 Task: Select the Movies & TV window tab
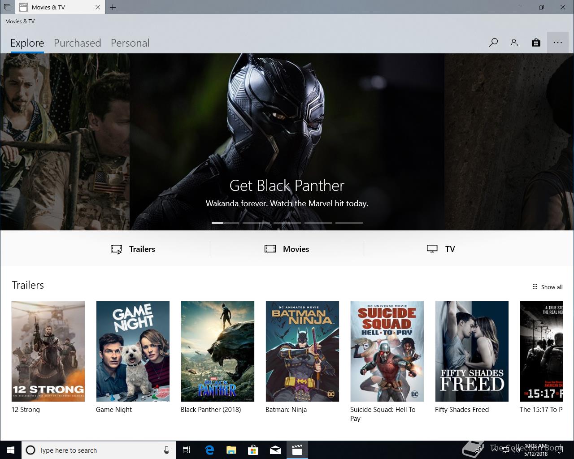(60, 7)
